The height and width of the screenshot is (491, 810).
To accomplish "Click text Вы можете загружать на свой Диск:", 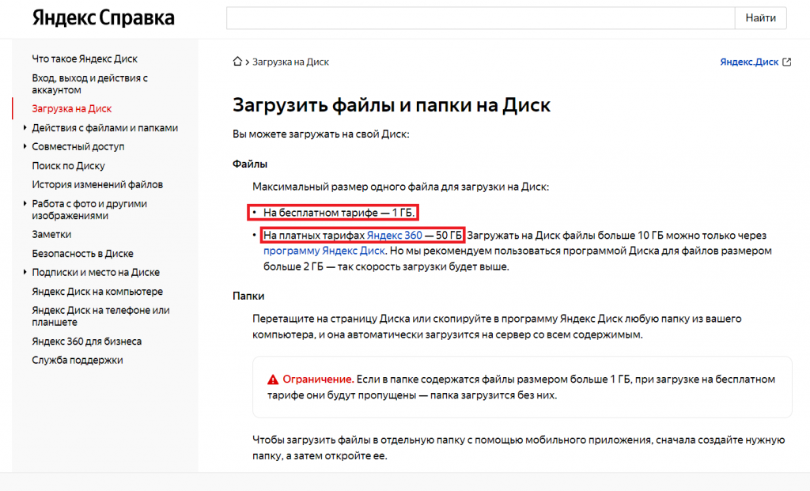I will (321, 134).
